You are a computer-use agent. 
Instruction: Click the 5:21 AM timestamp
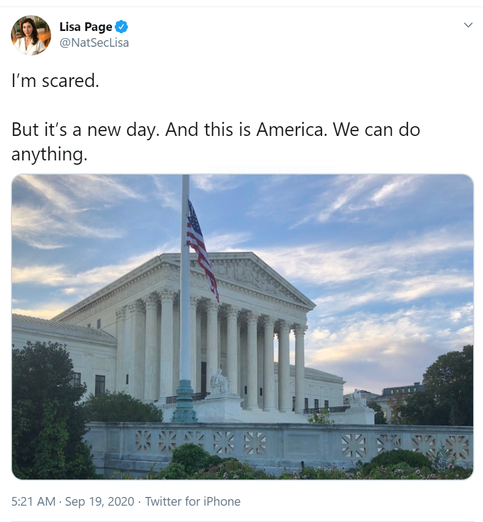(33, 501)
